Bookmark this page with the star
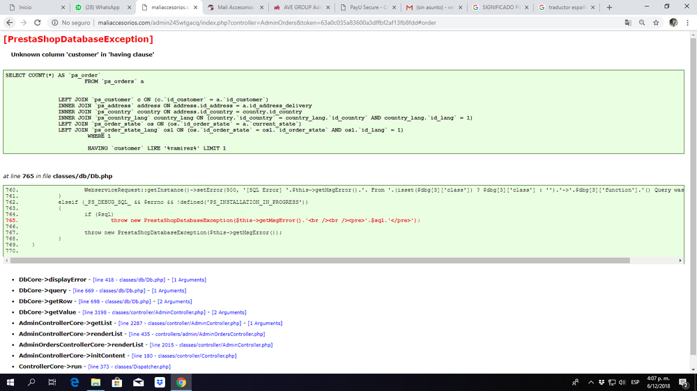 (656, 23)
